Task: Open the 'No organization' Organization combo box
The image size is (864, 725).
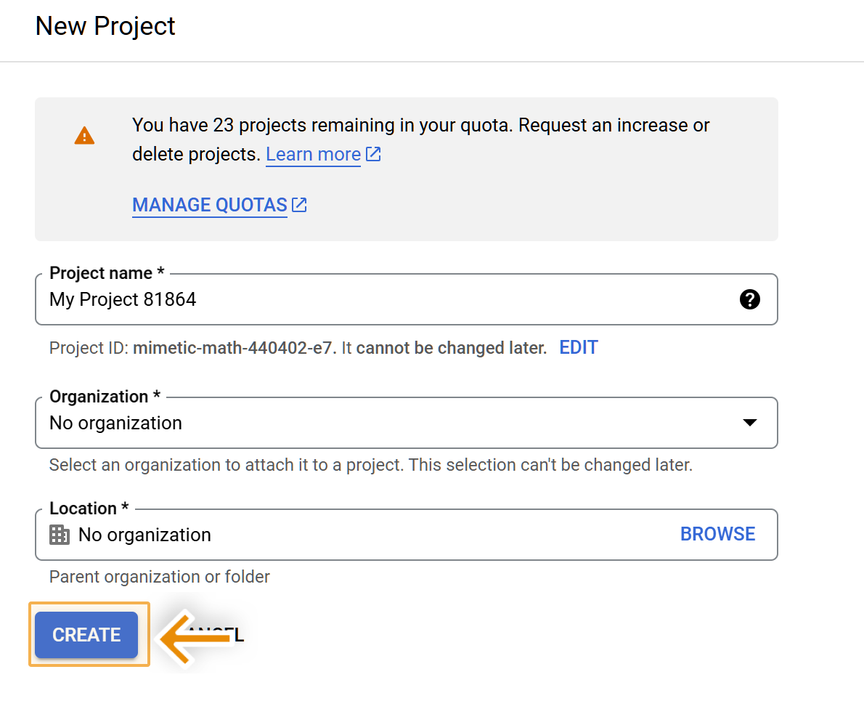Action: click(x=392, y=423)
